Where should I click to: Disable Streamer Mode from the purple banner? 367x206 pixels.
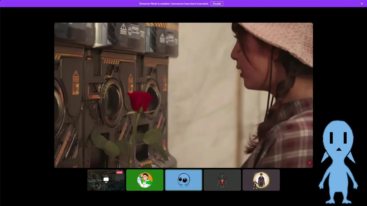tap(217, 4)
